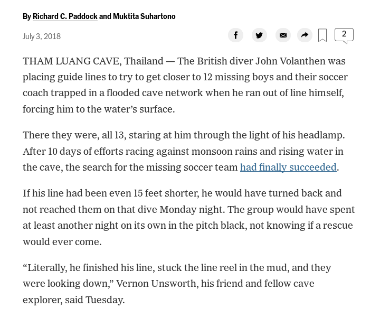Click the name Vernon Unsworth in the last paragraph
Viewport: 380px width, 317px height.
pos(156,284)
